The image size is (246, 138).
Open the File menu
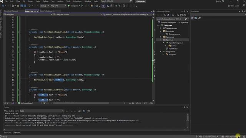tap(6, 1)
